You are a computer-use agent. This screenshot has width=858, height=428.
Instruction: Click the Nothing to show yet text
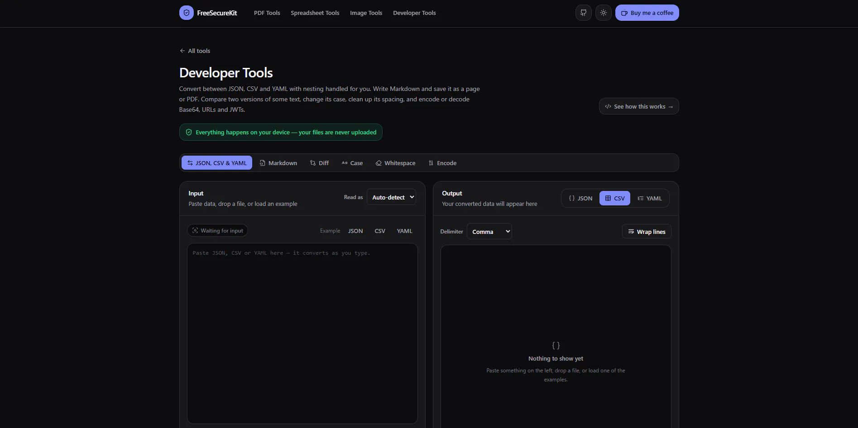[556, 358]
